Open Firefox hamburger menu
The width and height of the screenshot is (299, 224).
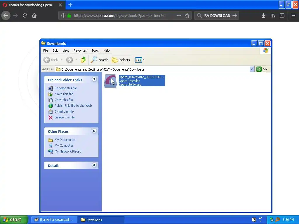(x=293, y=15)
